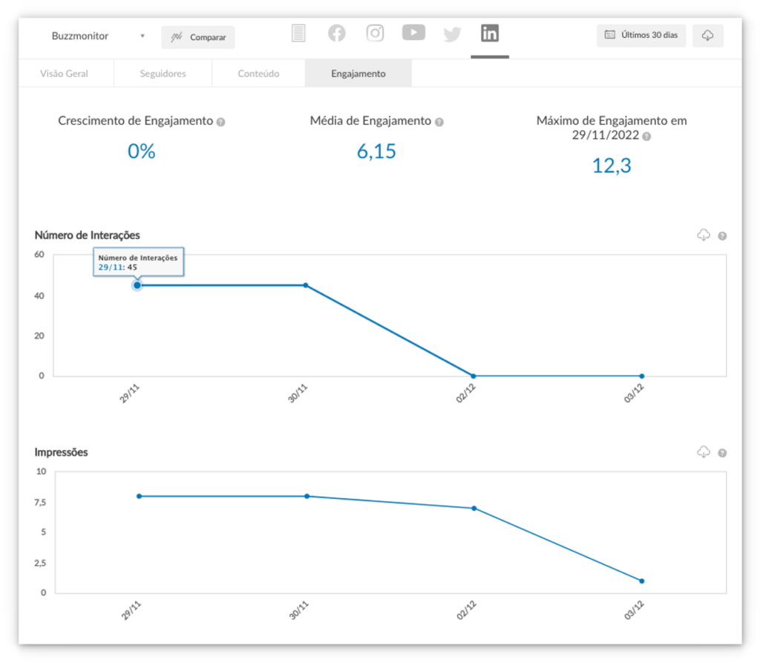Select the YouTube channel icon
The height and width of the screenshot is (663, 760).
click(x=413, y=33)
